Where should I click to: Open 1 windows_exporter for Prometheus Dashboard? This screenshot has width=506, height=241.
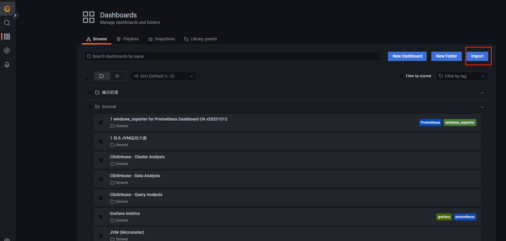pyautogui.click(x=169, y=119)
